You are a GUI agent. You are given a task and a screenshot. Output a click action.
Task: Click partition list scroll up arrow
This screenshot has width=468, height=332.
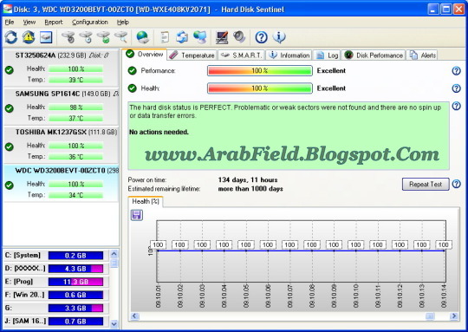click(x=114, y=254)
